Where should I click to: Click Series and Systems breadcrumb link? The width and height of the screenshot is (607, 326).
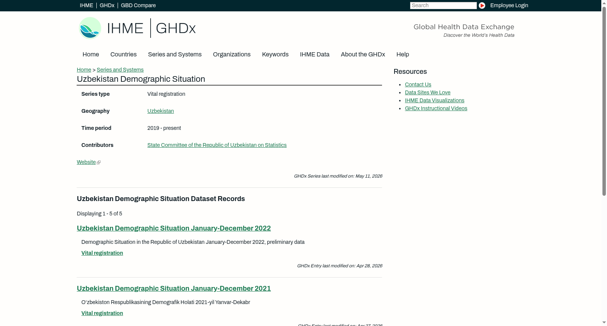click(x=120, y=70)
